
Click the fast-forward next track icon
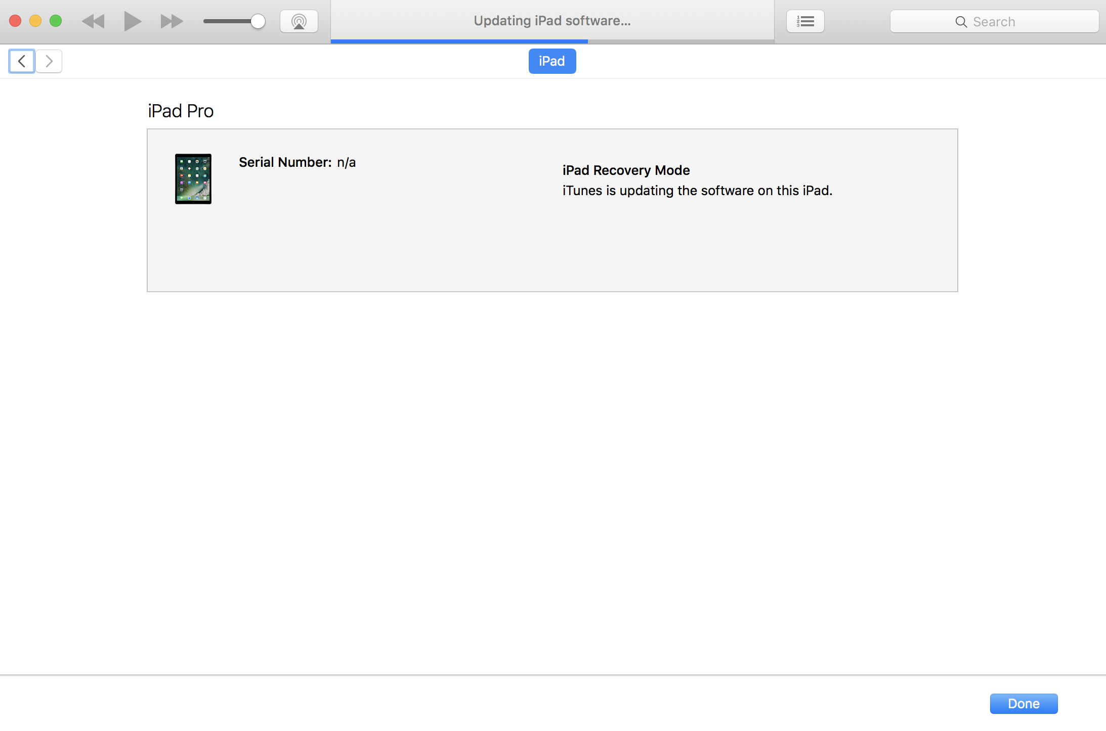pos(172,21)
